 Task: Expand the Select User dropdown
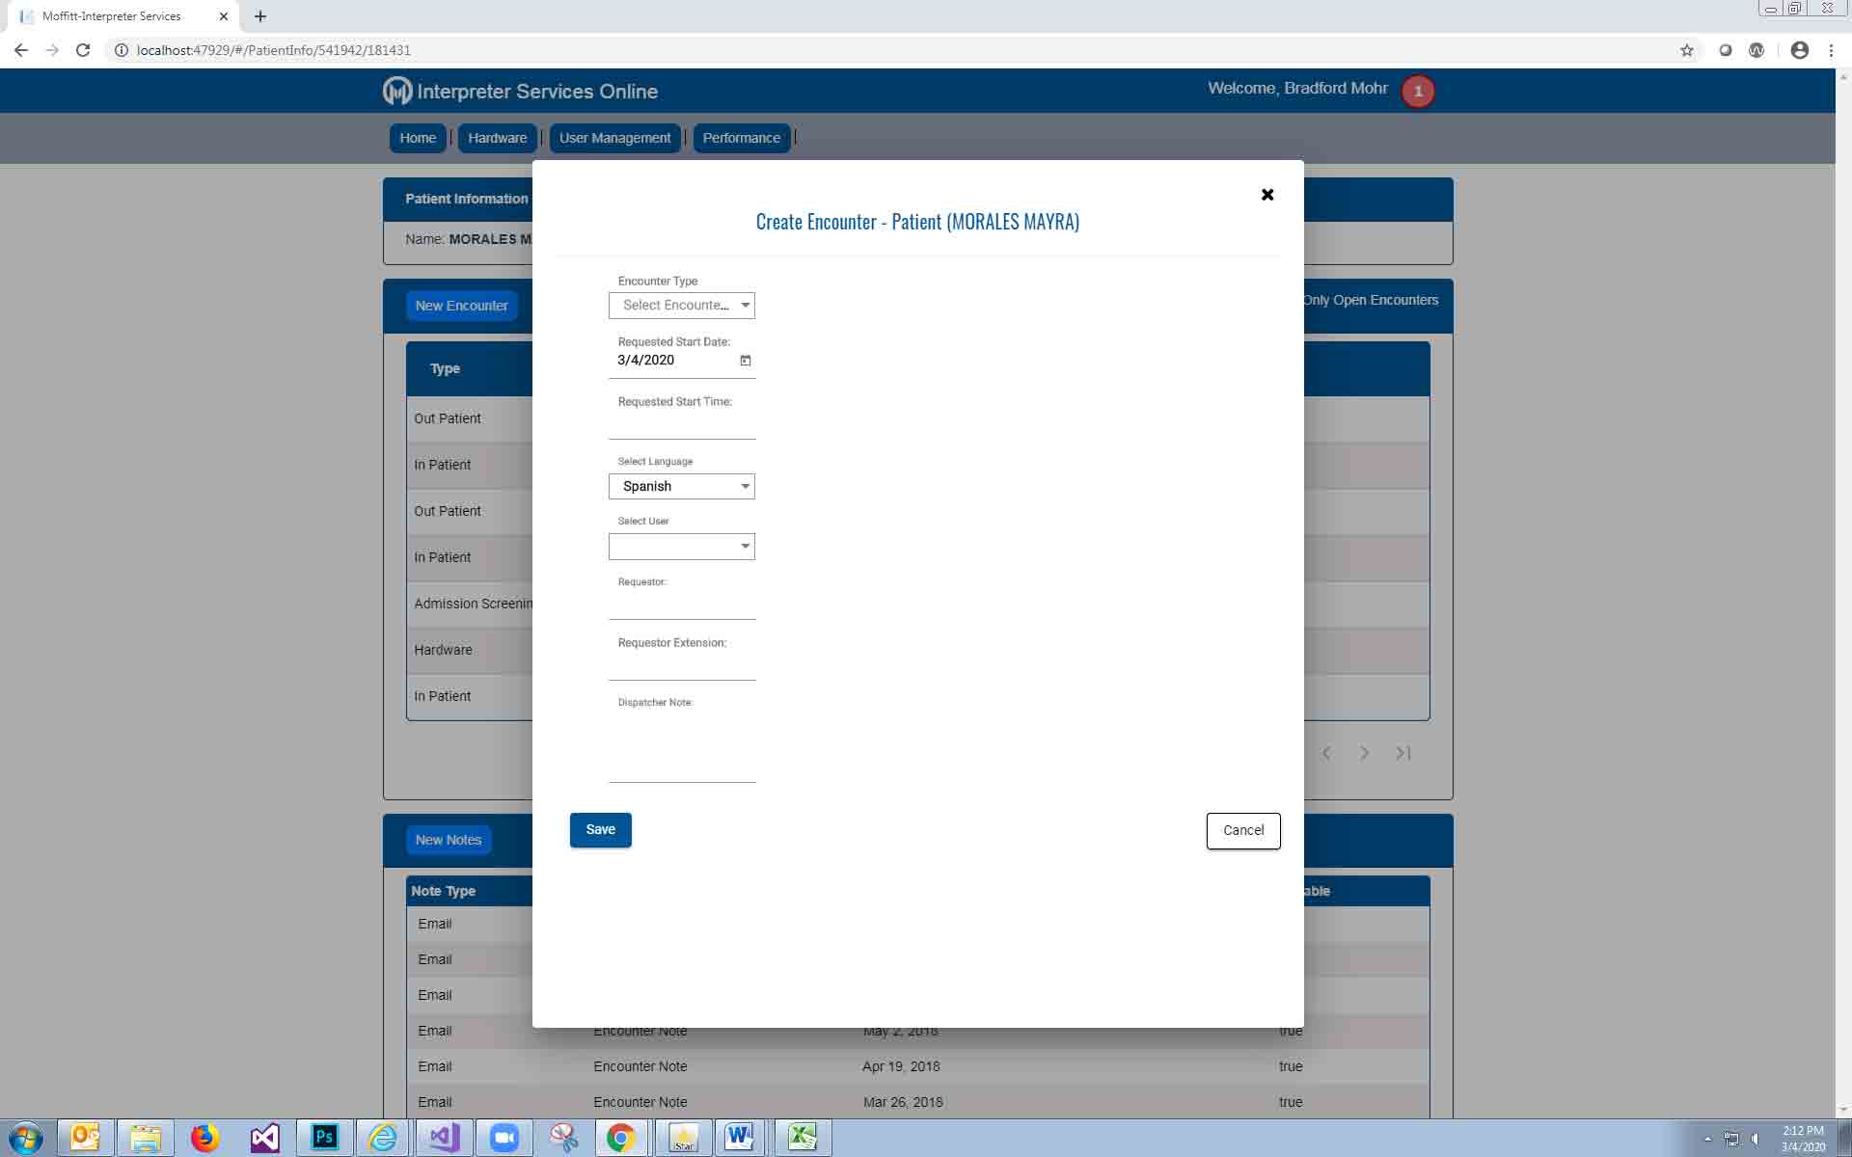tap(682, 547)
